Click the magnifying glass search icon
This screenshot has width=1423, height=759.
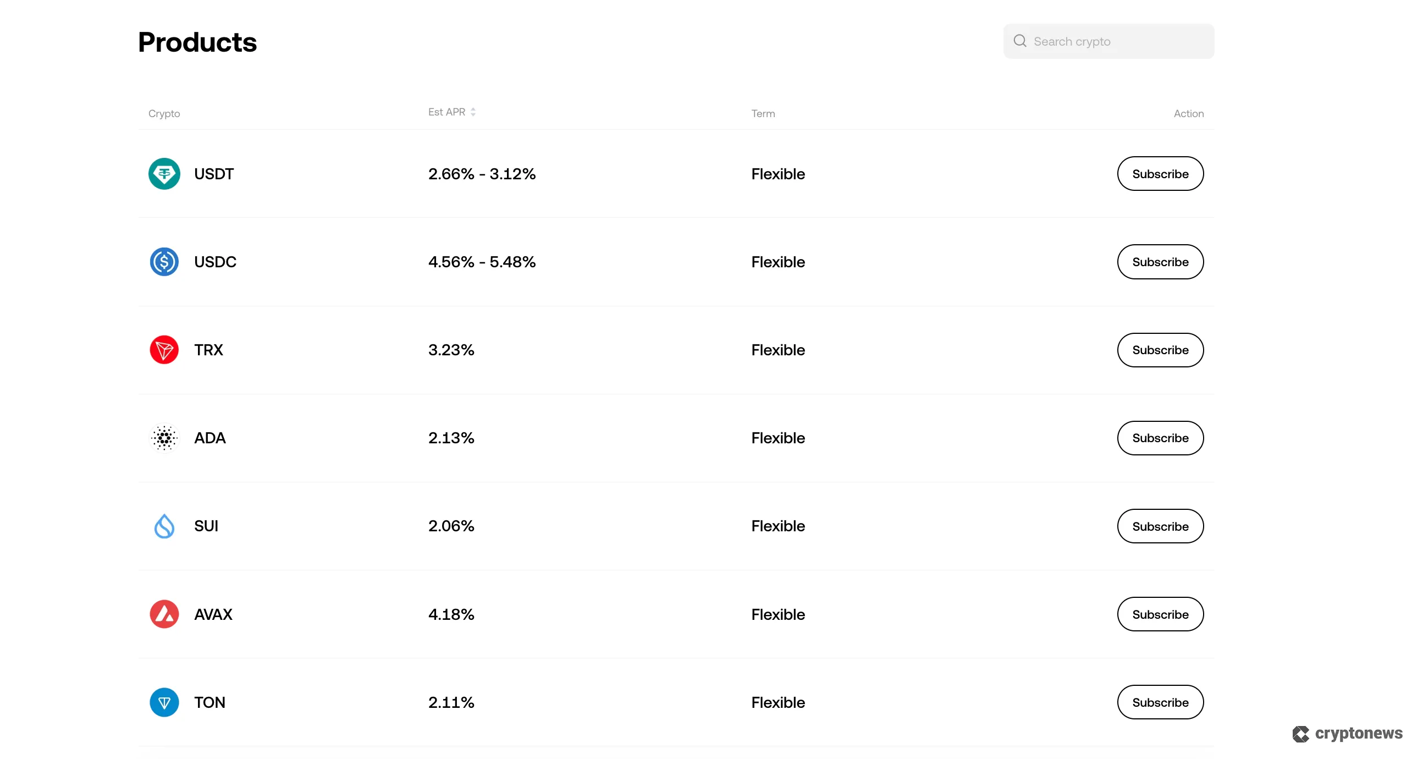click(x=1020, y=41)
